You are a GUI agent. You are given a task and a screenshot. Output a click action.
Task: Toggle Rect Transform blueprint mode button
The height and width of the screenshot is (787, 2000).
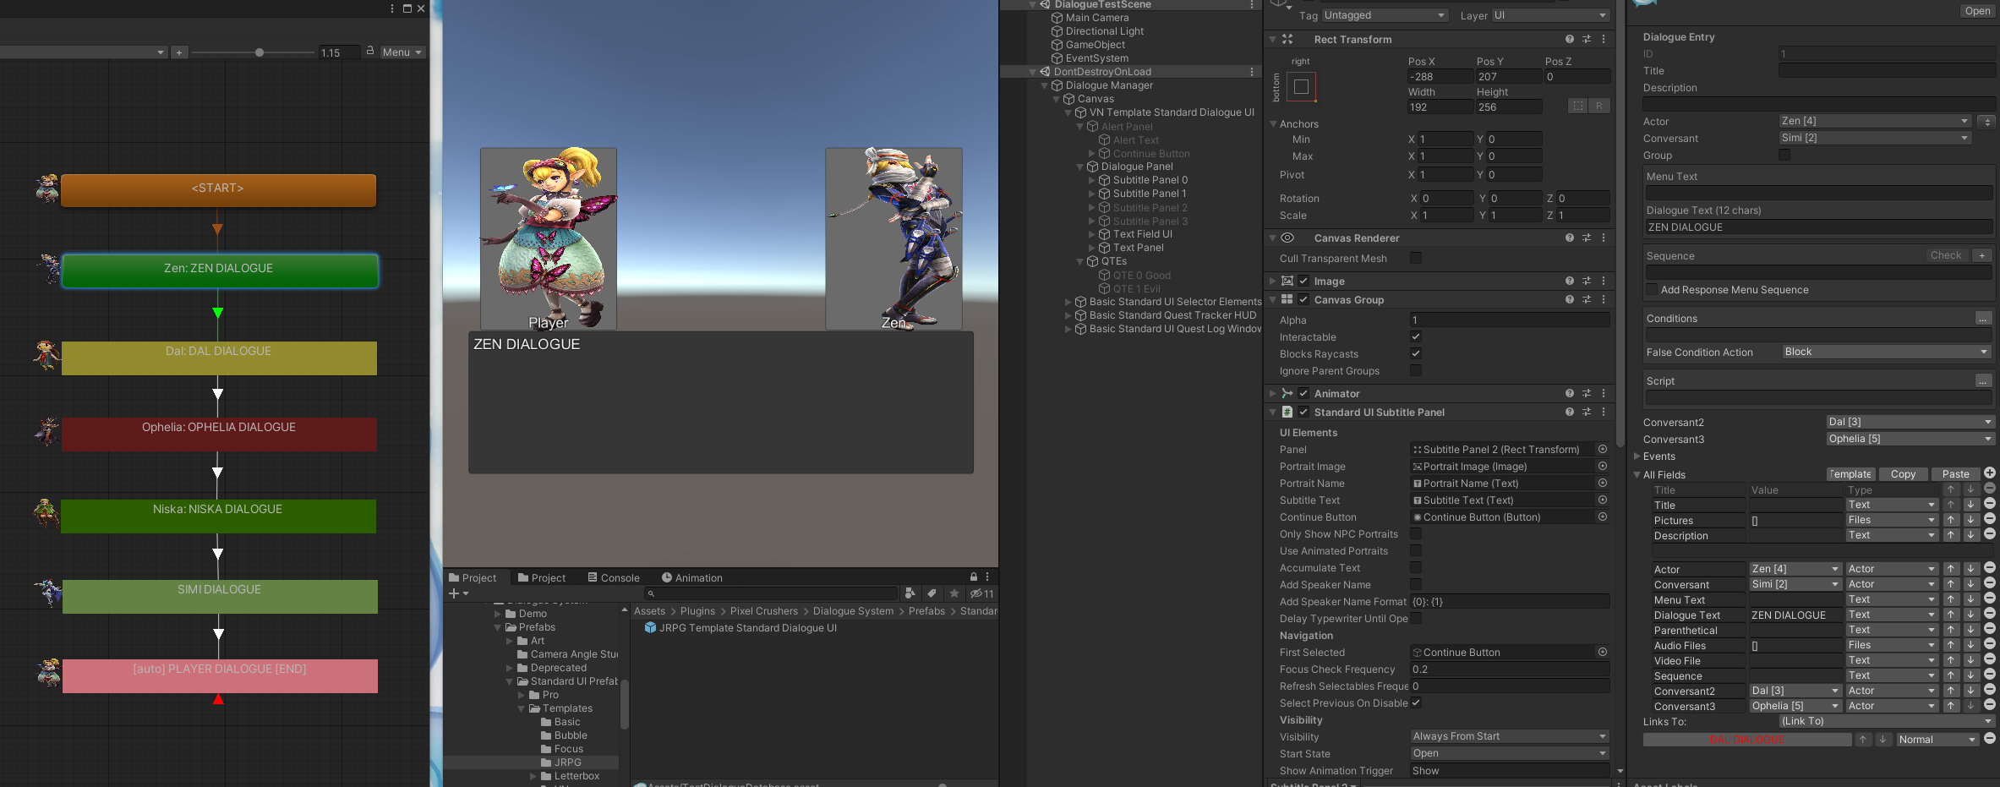tap(1577, 107)
